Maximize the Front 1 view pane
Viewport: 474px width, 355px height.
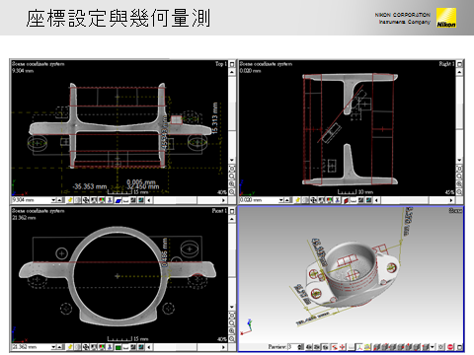point(232,211)
